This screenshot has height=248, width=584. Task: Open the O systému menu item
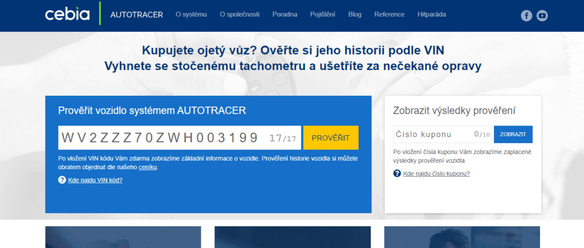point(191,14)
